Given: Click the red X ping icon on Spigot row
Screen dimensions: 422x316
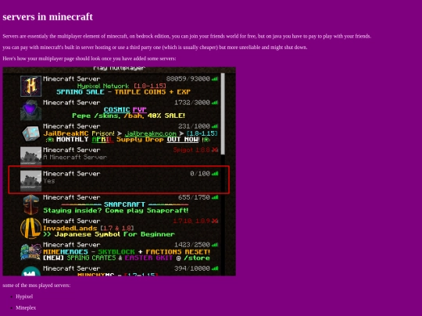Looking at the screenshot, I should (x=215, y=150).
